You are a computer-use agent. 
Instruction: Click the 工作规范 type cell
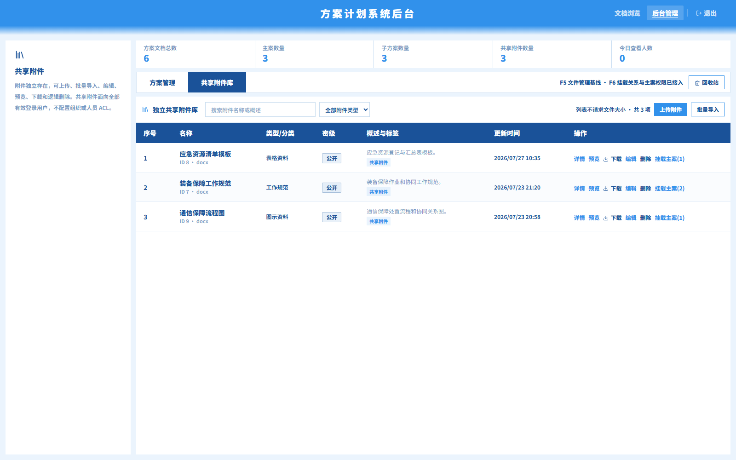pyautogui.click(x=277, y=188)
